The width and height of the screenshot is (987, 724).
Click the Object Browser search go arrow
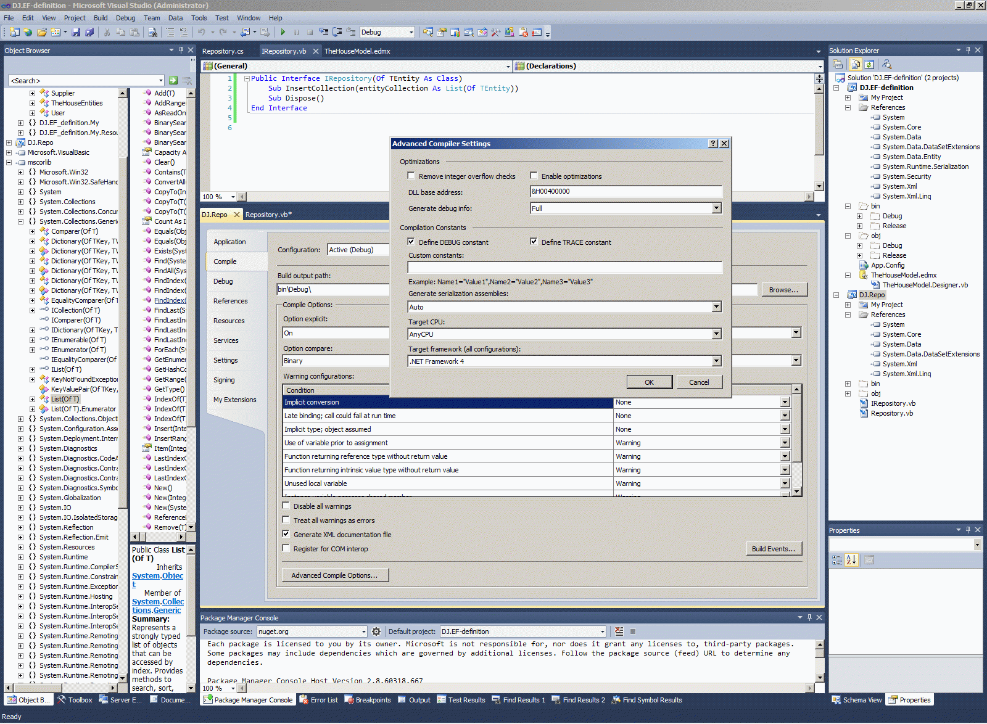pos(173,80)
